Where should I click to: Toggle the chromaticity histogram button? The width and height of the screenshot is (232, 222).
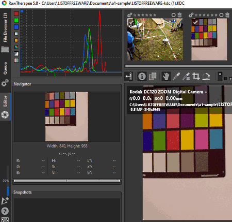click(x=16, y=40)
